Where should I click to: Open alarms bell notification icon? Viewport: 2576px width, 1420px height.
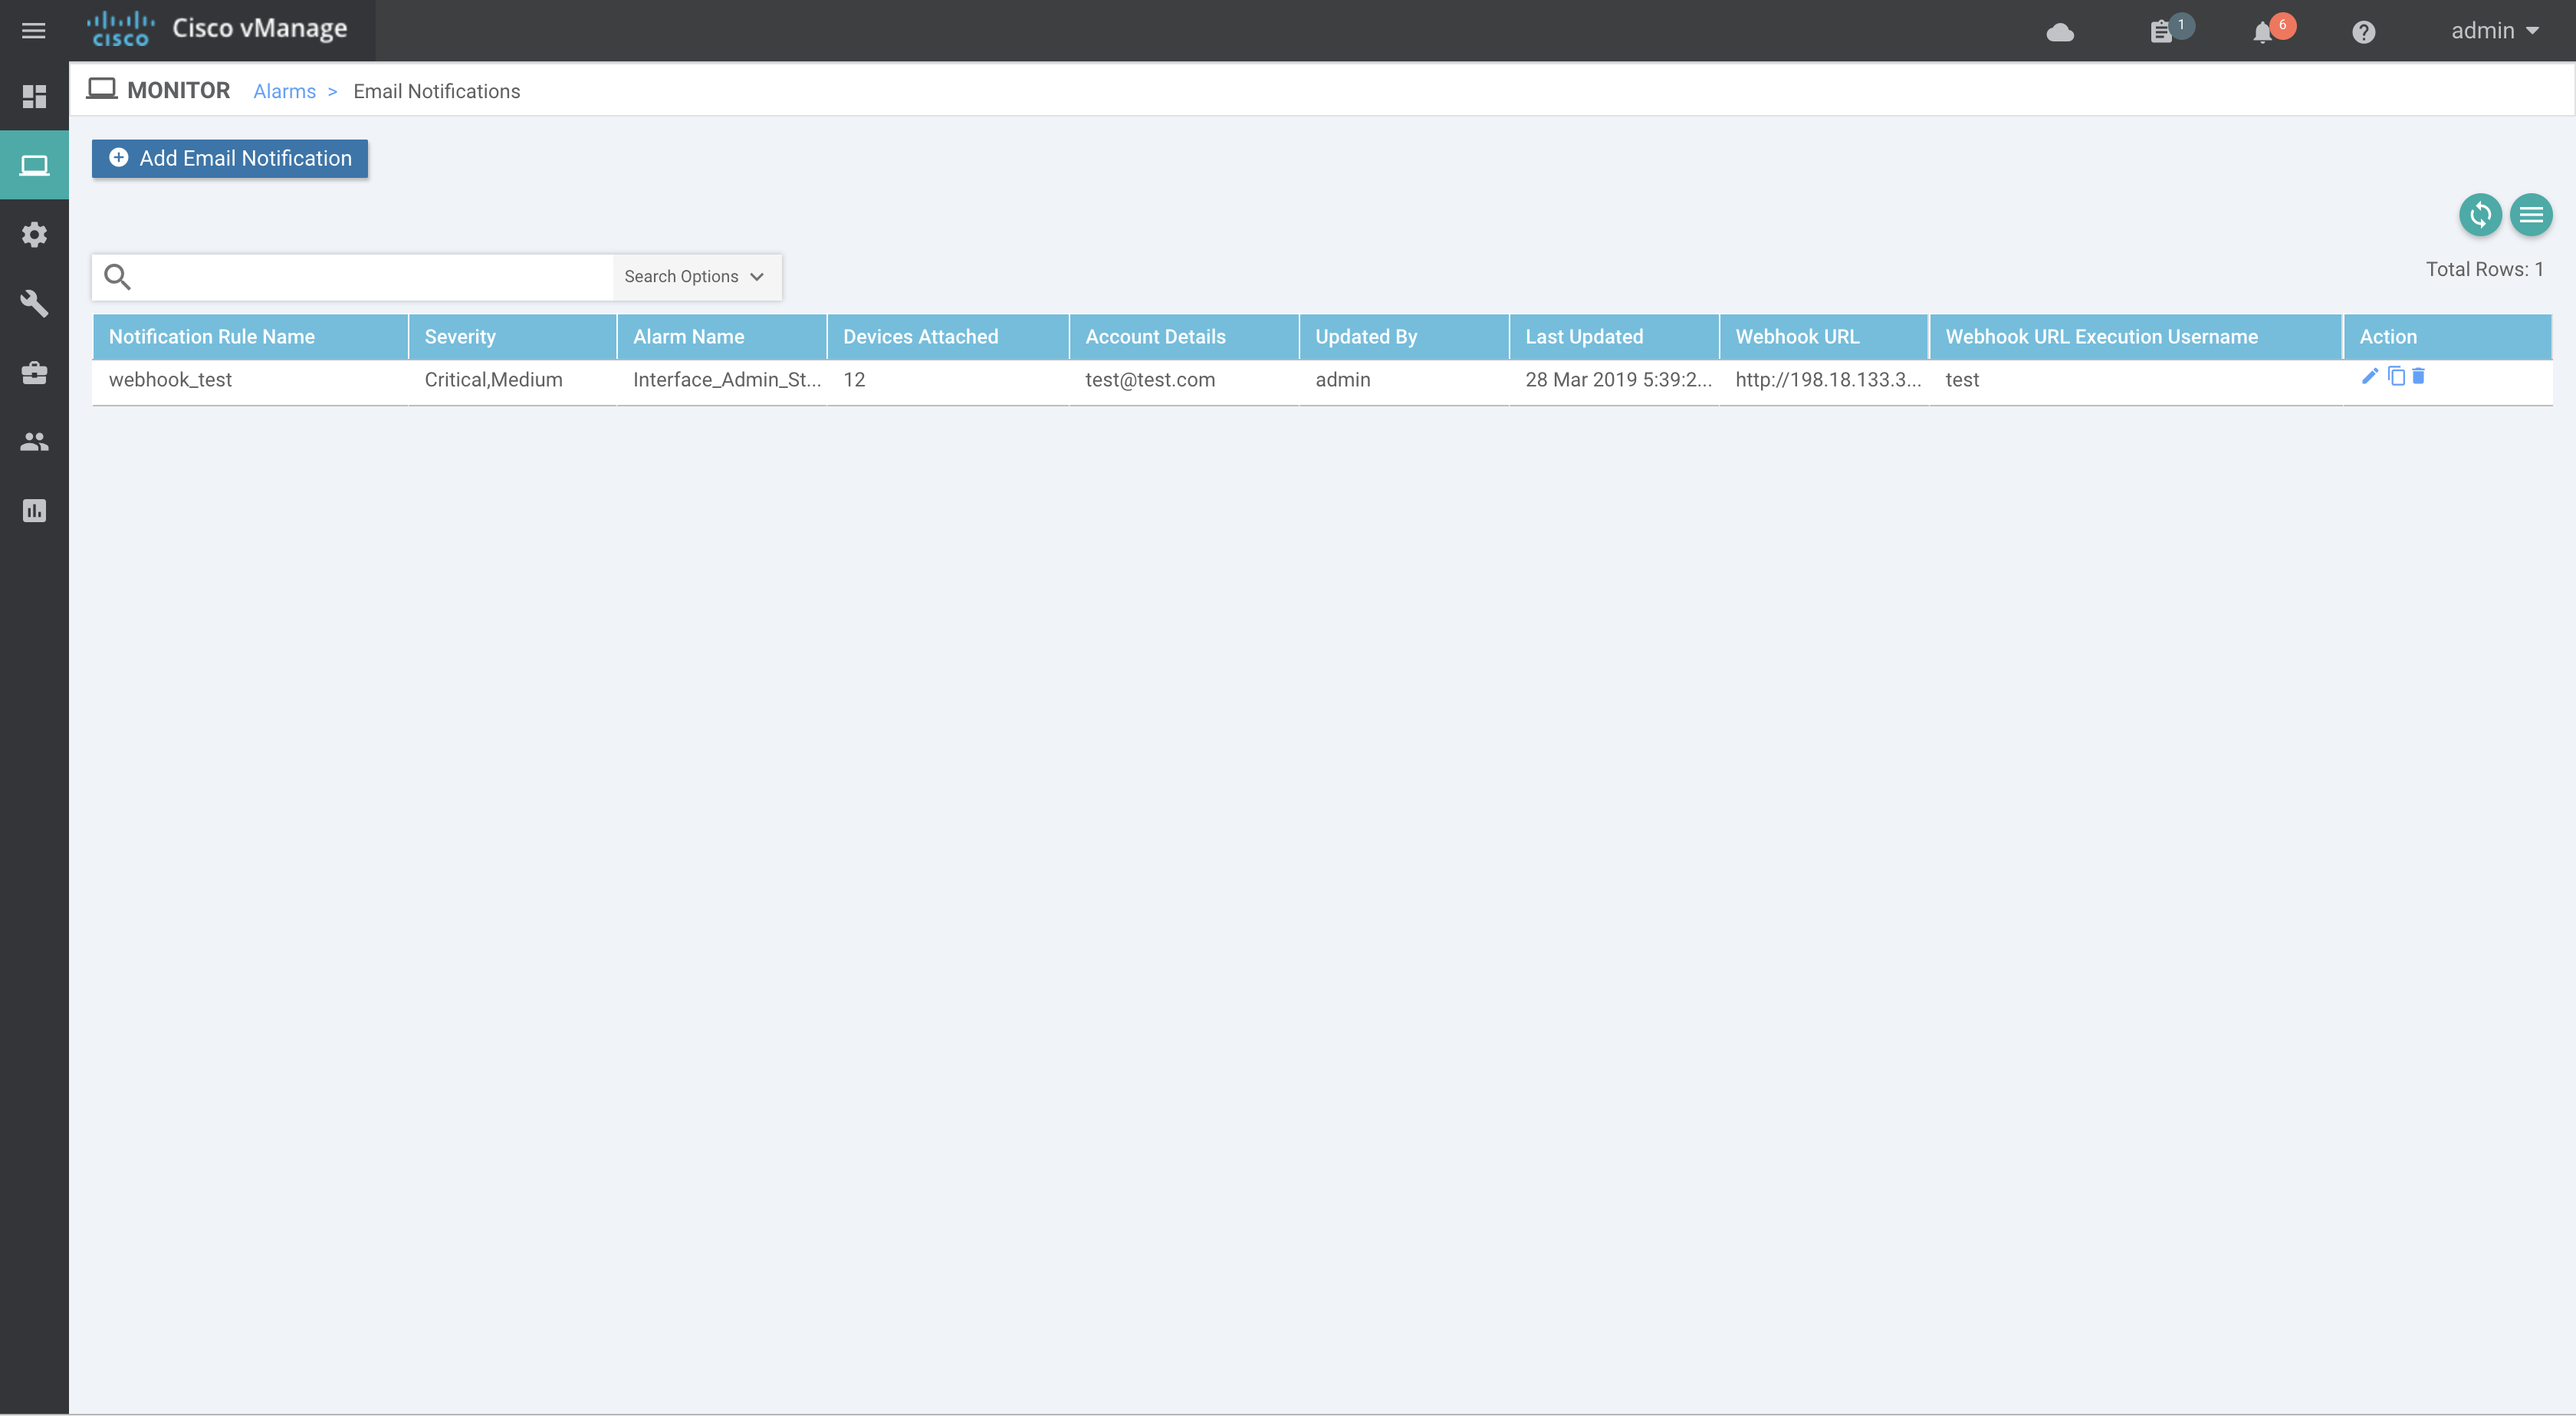[x=2263, y=31]
